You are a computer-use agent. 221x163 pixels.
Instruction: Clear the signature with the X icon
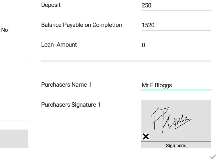click(x=146, y=136)
